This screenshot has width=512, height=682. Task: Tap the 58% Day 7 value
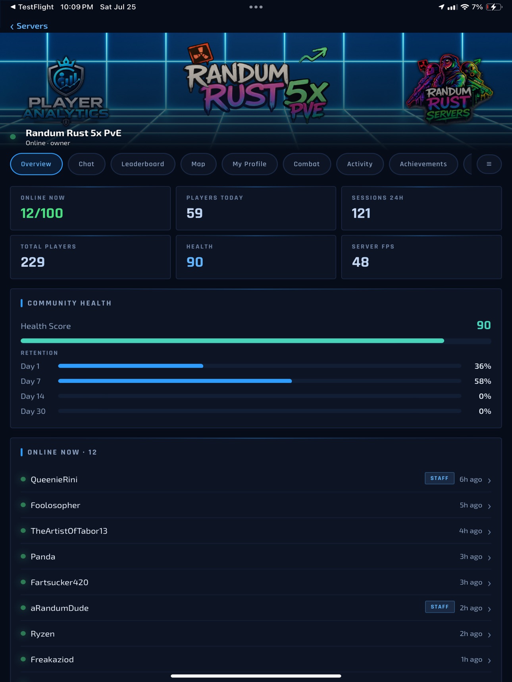click(483, 381)
